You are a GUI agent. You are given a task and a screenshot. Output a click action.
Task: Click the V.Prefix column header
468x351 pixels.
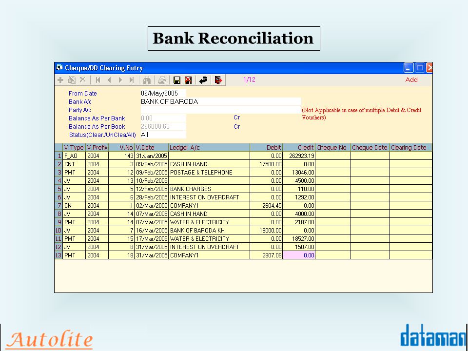97,147
